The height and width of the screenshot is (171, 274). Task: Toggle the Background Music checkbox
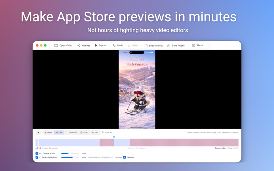[37, 157]
